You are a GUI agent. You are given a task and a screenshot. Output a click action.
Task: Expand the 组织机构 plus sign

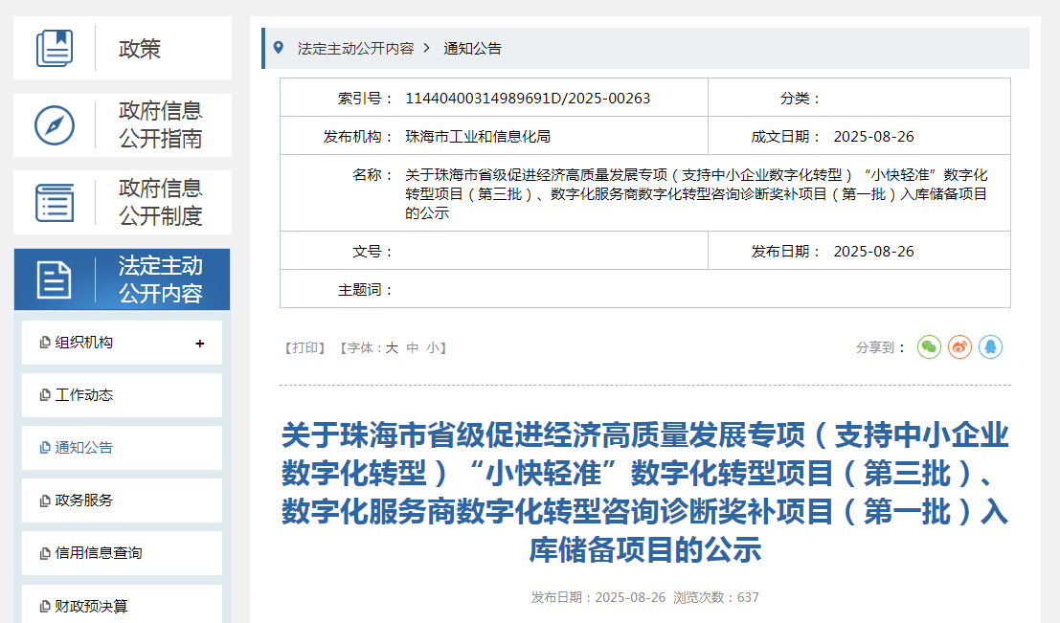(199, 344)
